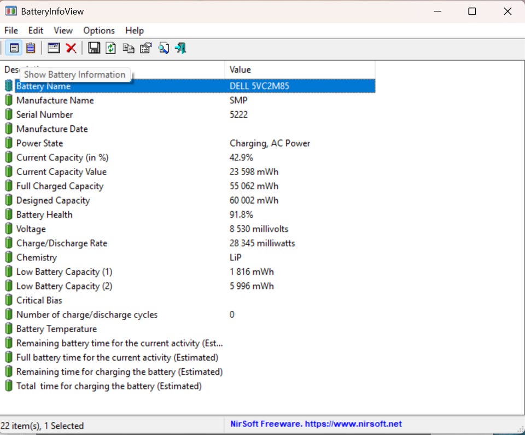Open the Help menu

(x=135, y=31)
